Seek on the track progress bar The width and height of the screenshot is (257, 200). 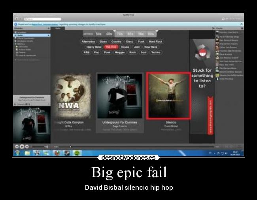[x=136, y=147]
